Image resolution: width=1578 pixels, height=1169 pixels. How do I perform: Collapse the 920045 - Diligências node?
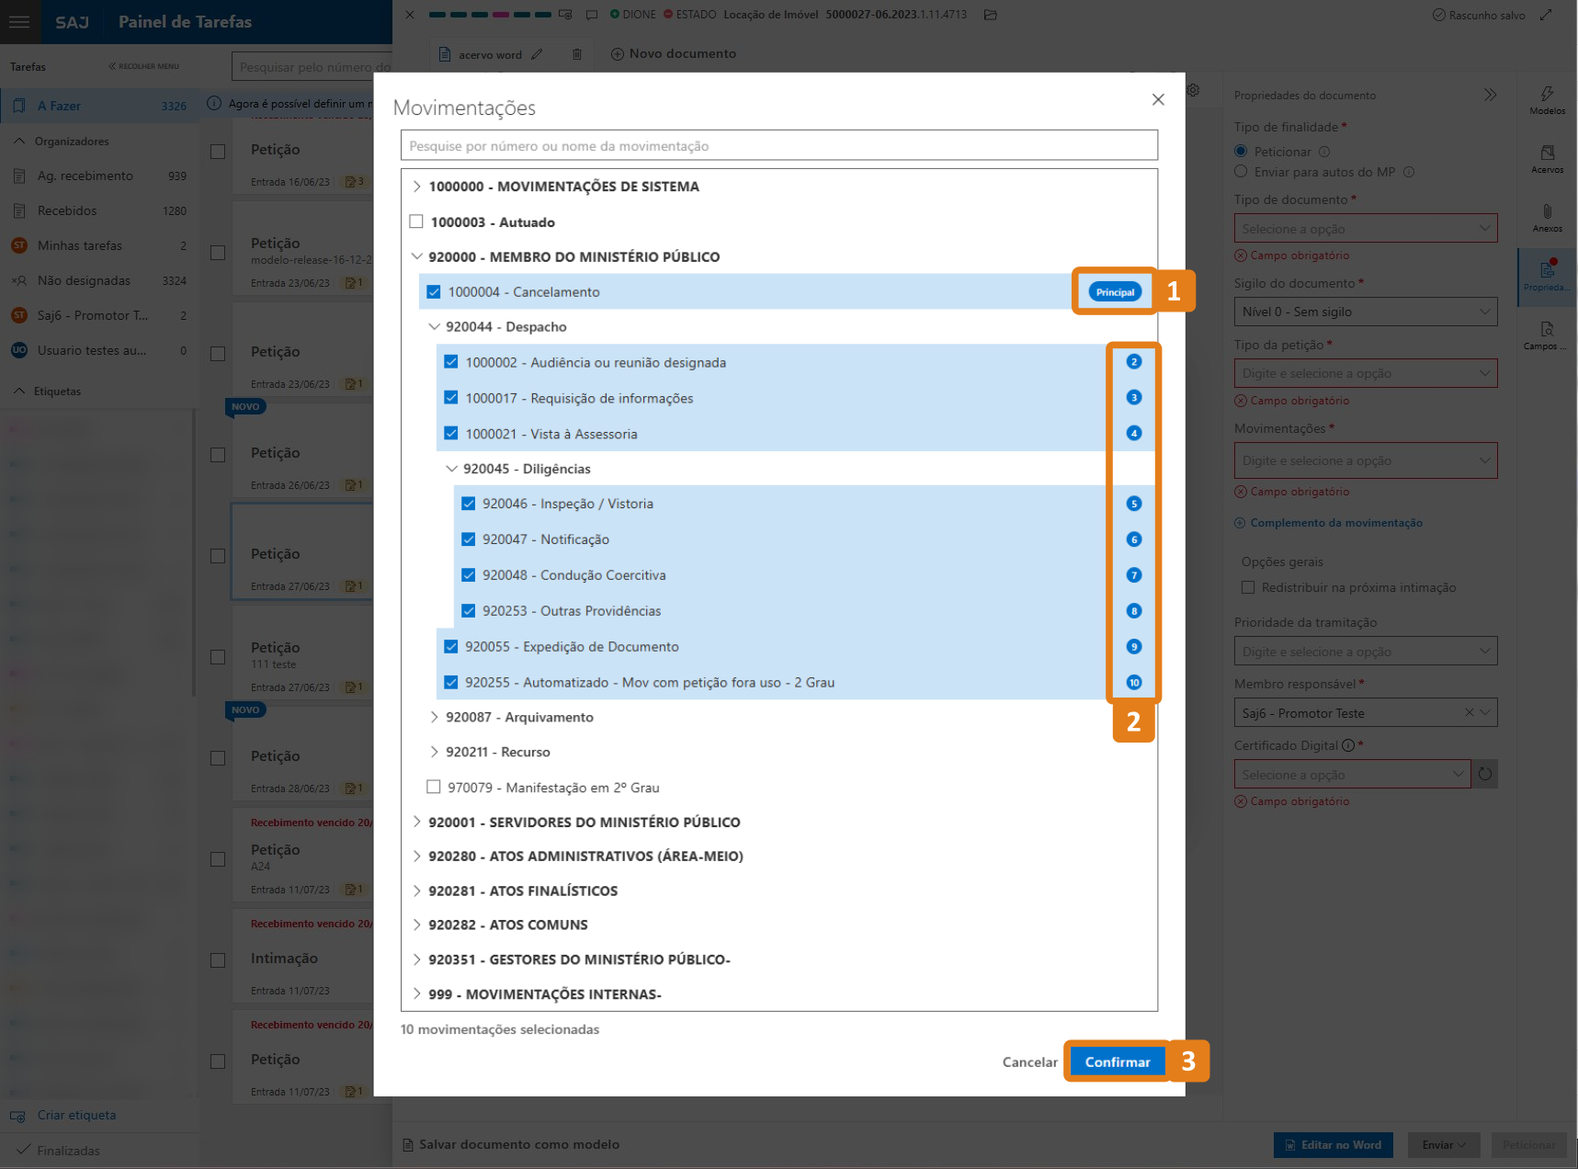coord(451,469)
